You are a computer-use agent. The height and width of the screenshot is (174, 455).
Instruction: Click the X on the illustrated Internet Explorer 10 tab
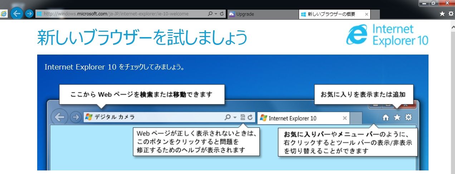coord(344,118)
